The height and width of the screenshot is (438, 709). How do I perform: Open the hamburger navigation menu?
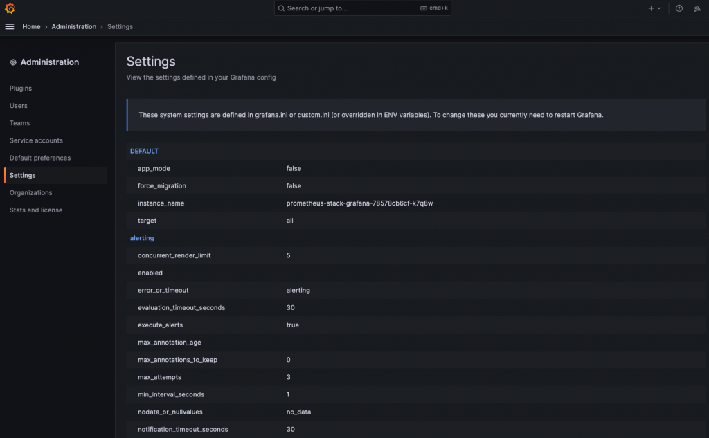[x=10, y=26]
